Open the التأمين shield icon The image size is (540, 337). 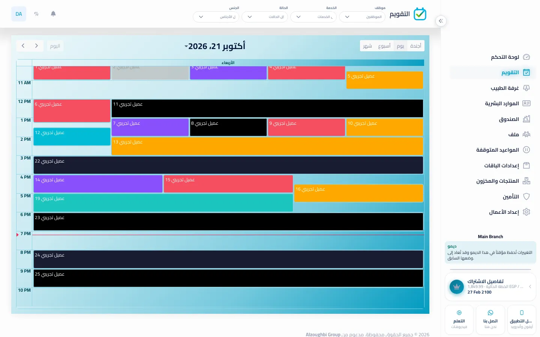pos(526,197)
